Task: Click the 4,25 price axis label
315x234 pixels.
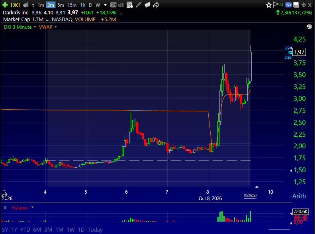Action: click(x=299, y=39)
